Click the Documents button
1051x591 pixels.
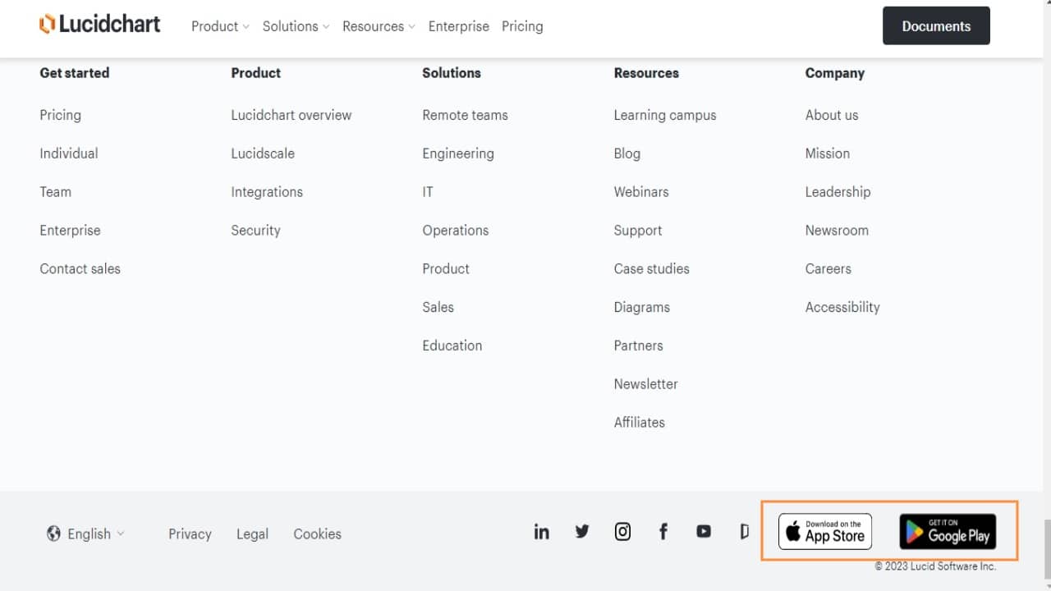point(936,25)
